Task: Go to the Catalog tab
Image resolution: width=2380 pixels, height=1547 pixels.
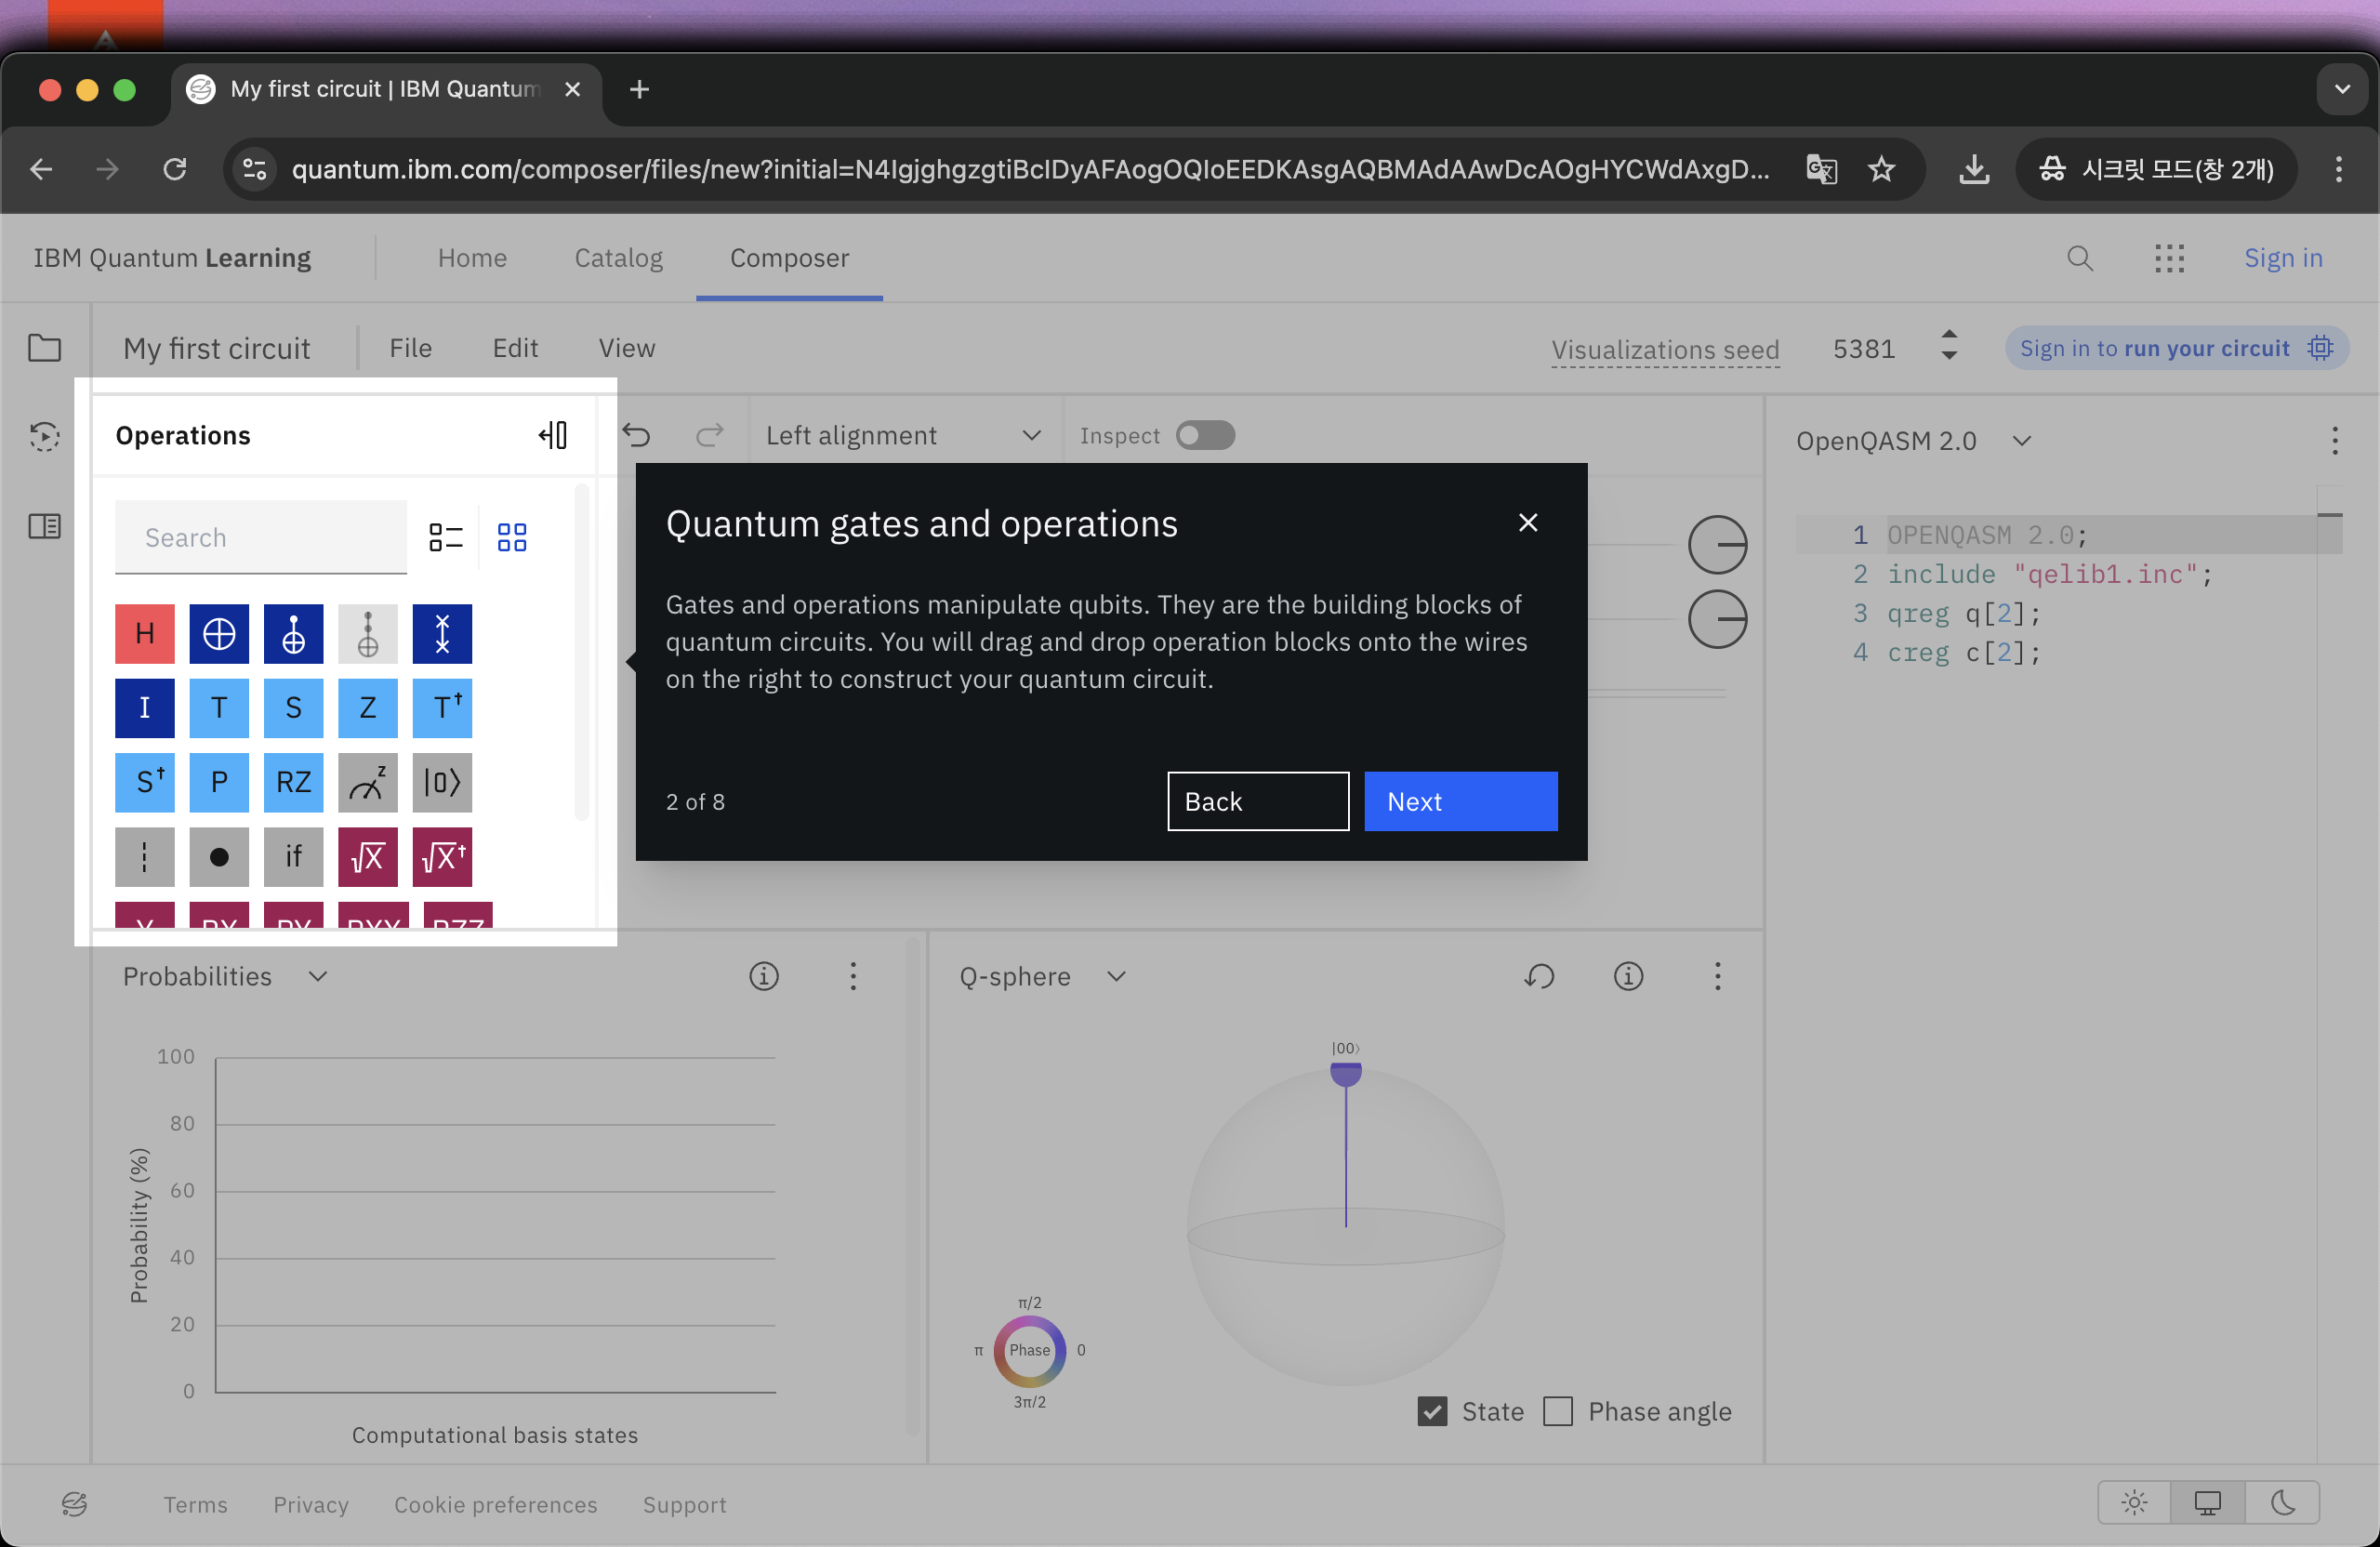Action: click(x=619, y=258)
